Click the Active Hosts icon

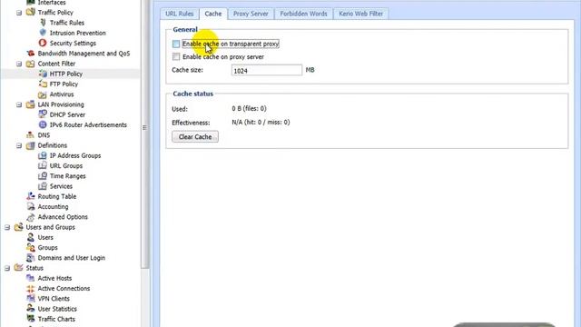pos(31,278)
